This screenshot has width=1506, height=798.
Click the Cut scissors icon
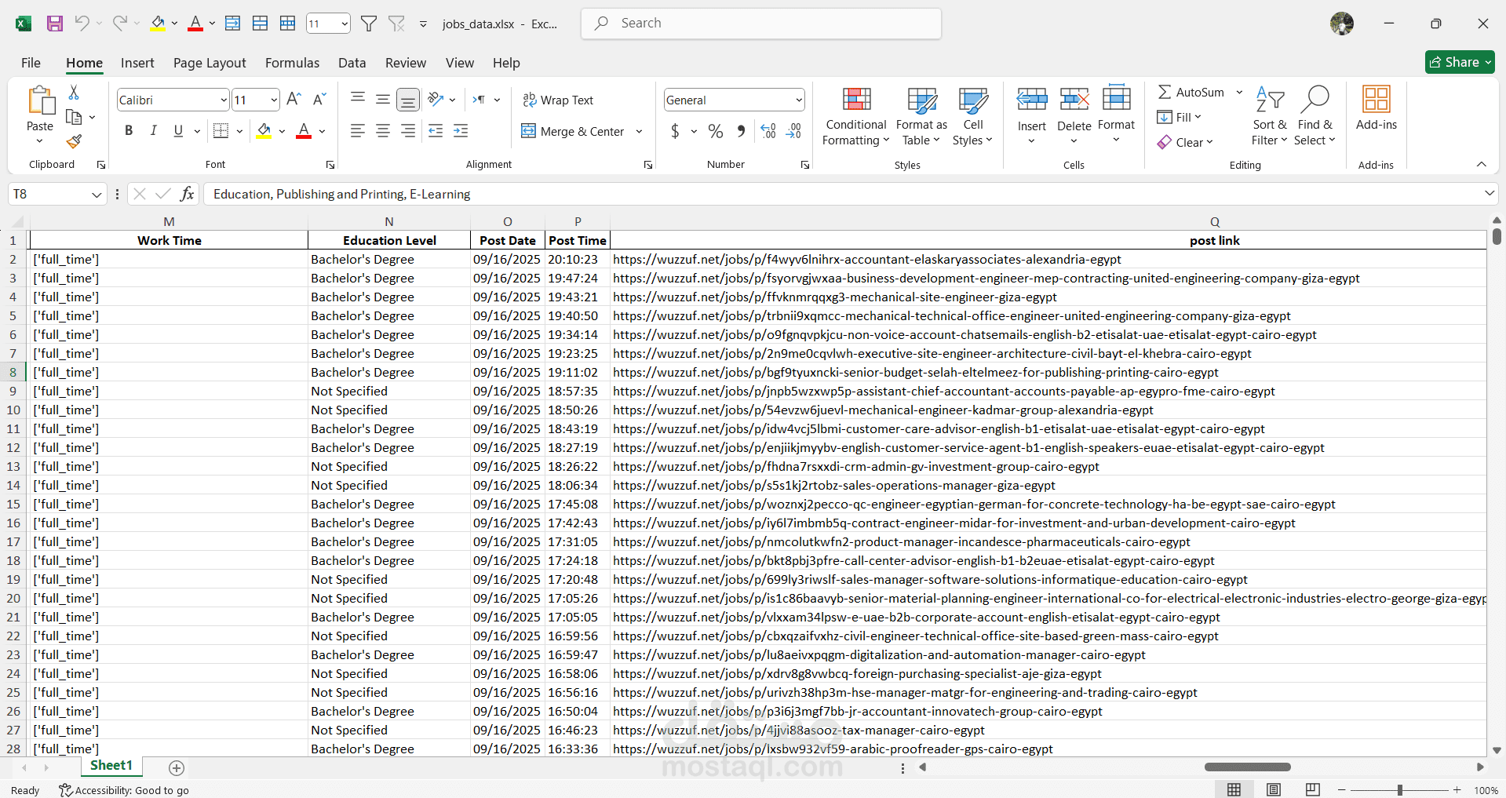pyautogui.click(x=74, y=93)
